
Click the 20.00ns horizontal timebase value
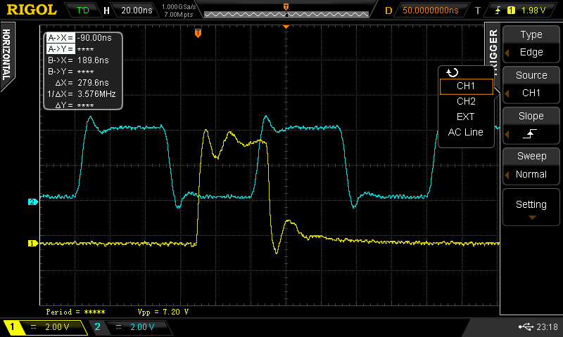point(137,11)
